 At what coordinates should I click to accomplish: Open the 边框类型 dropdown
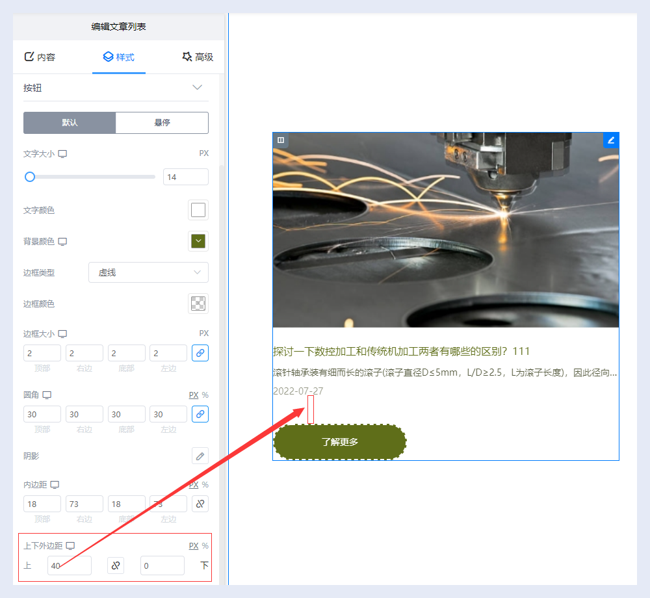click(148, 272)
